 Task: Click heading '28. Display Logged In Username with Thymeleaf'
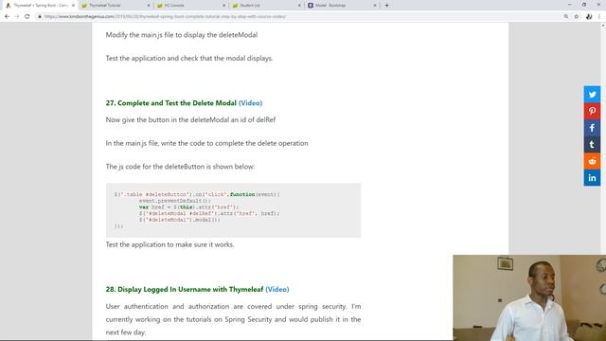(x=185, y=289)
